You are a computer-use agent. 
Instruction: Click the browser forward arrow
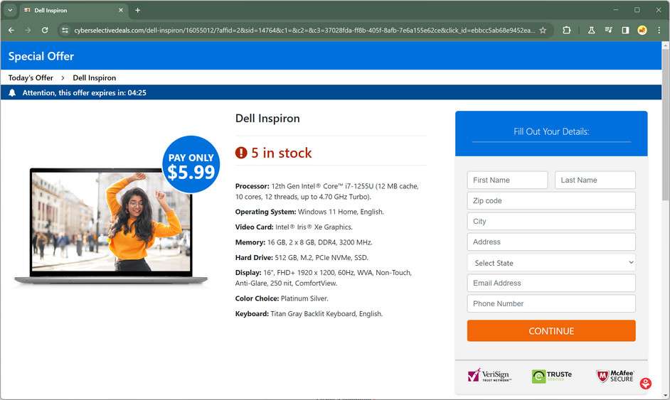[28, 31]
